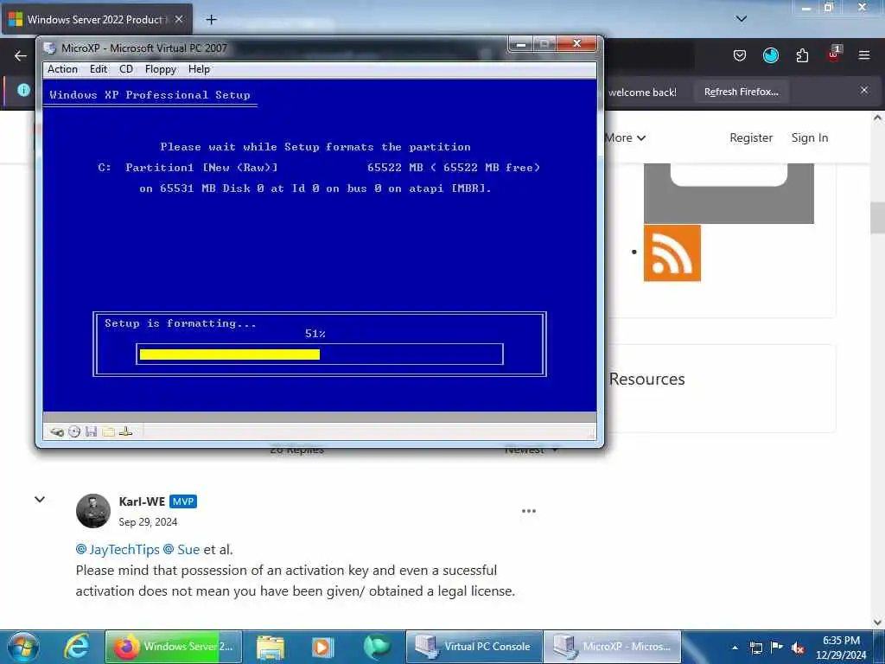This screenshot has height=664, width=885.
Task: Click the 51% formatting progress bar
Action: coord(320,354)
